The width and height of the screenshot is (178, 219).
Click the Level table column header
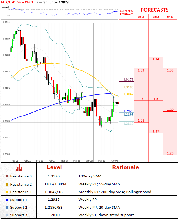tap(54, 167)
